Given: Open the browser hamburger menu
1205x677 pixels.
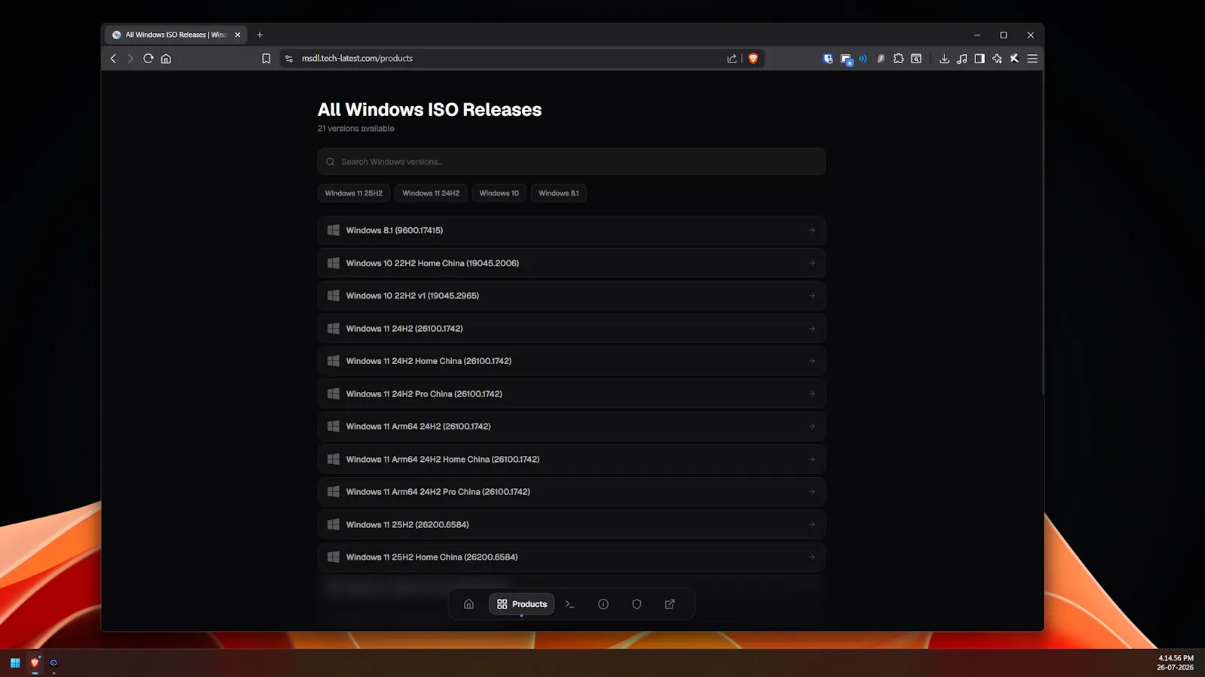Looking at the screenshot, I should tap(1033, 58).
